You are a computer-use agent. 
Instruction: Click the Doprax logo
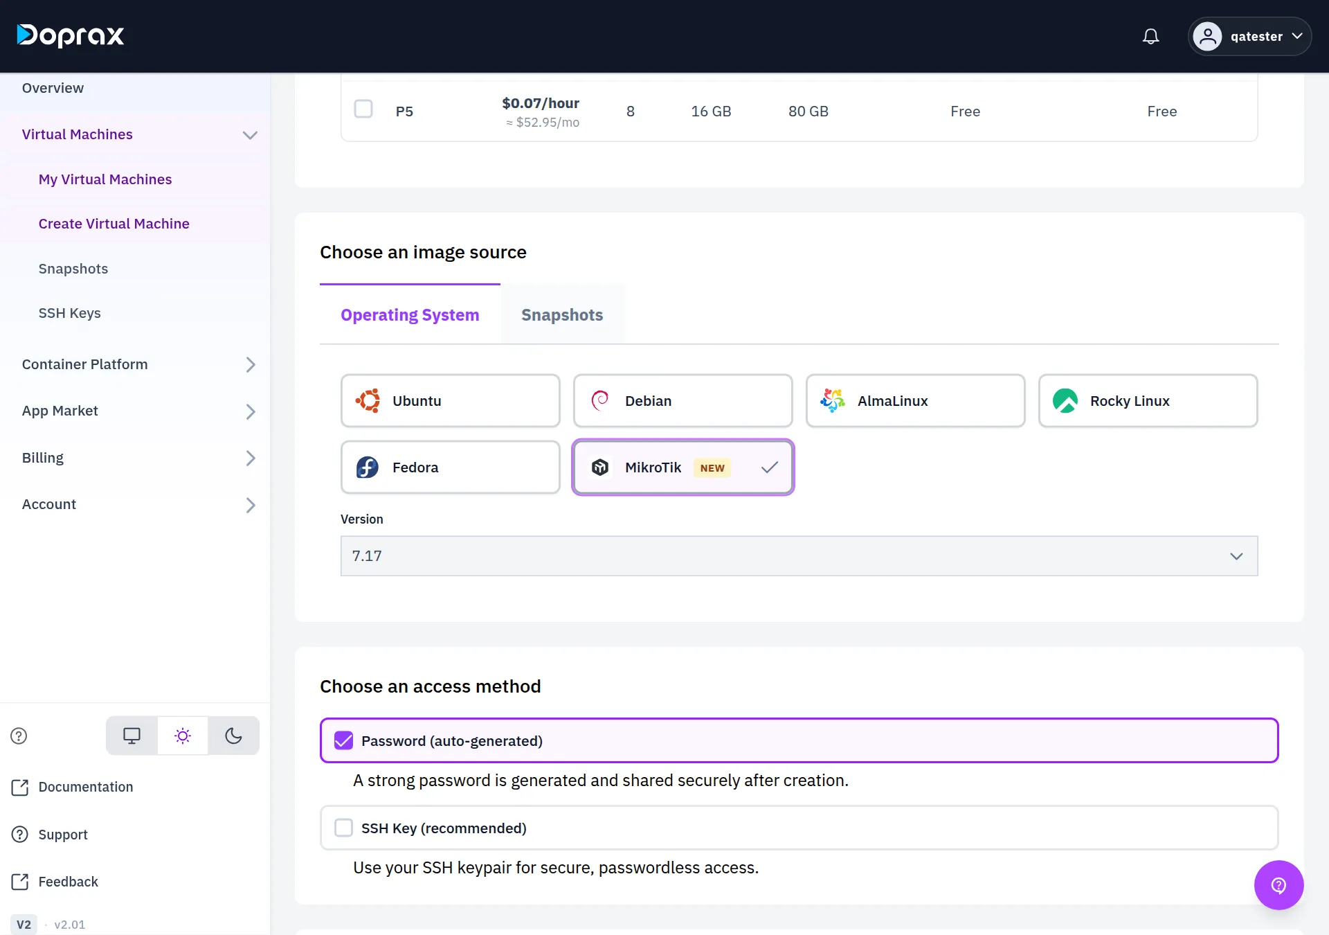[71, 35]
